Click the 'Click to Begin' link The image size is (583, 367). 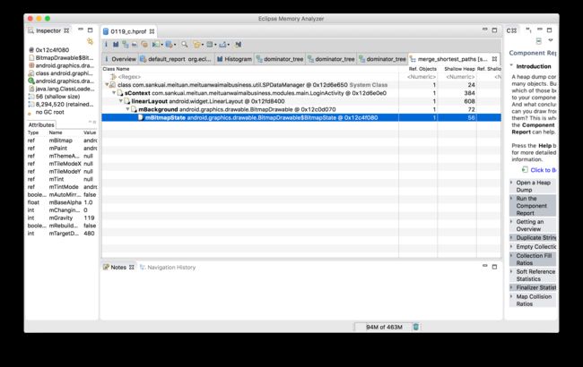point(543,170)
